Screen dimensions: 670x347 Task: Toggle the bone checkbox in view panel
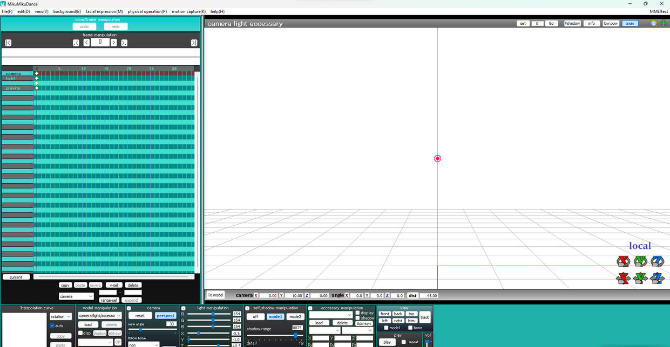click(410, 328)
